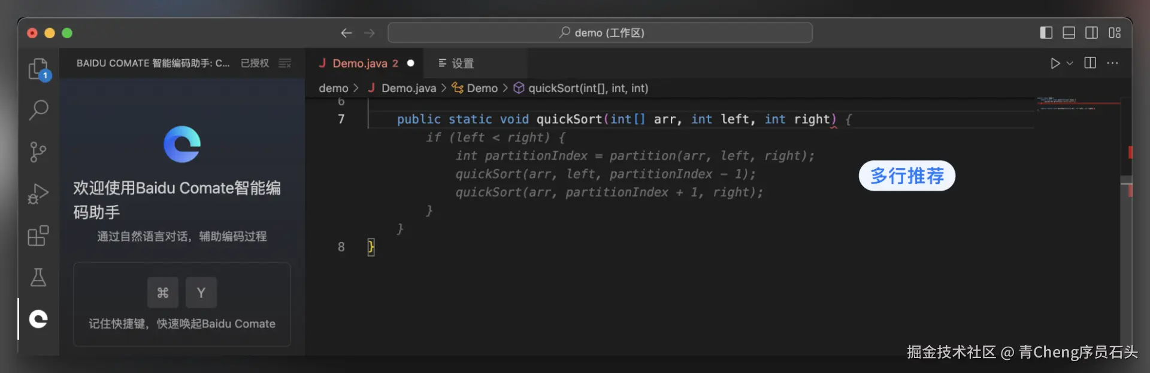Click the Baidu Comate logo
The width and height of the screenshot is (1150, 373).
pos(182,144)
